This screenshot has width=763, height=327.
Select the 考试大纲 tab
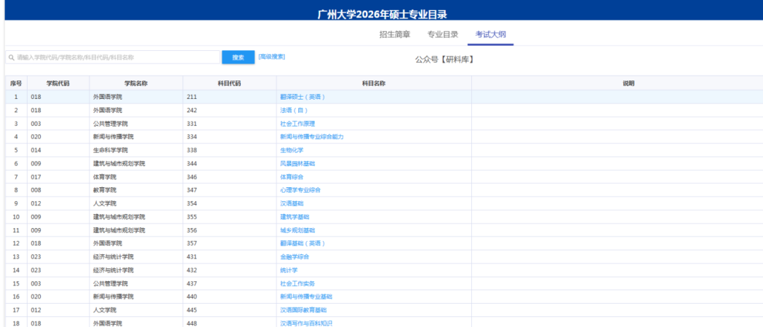(x=490, y=35)
